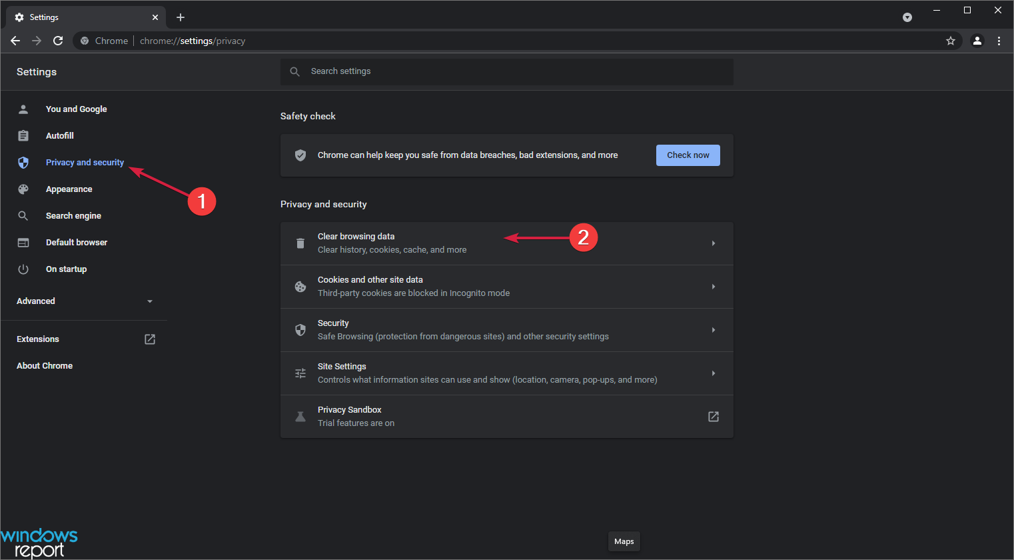Image resolution: width=1014 pixels, height=560 pixels.
Task: Open Cookies and other site data
Action: [507, 287]
